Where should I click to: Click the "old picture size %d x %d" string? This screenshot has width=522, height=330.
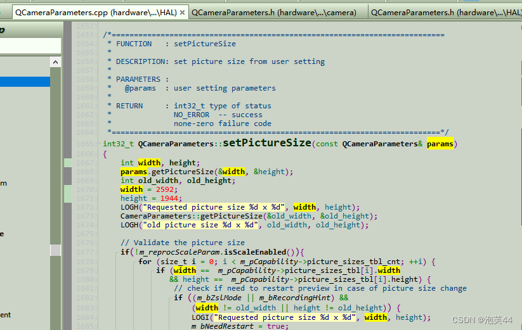pyautogui.click(x=200, y=225)
